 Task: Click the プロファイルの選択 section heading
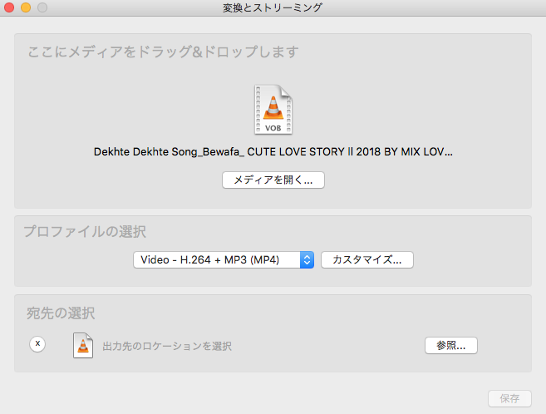click(85, 232)
